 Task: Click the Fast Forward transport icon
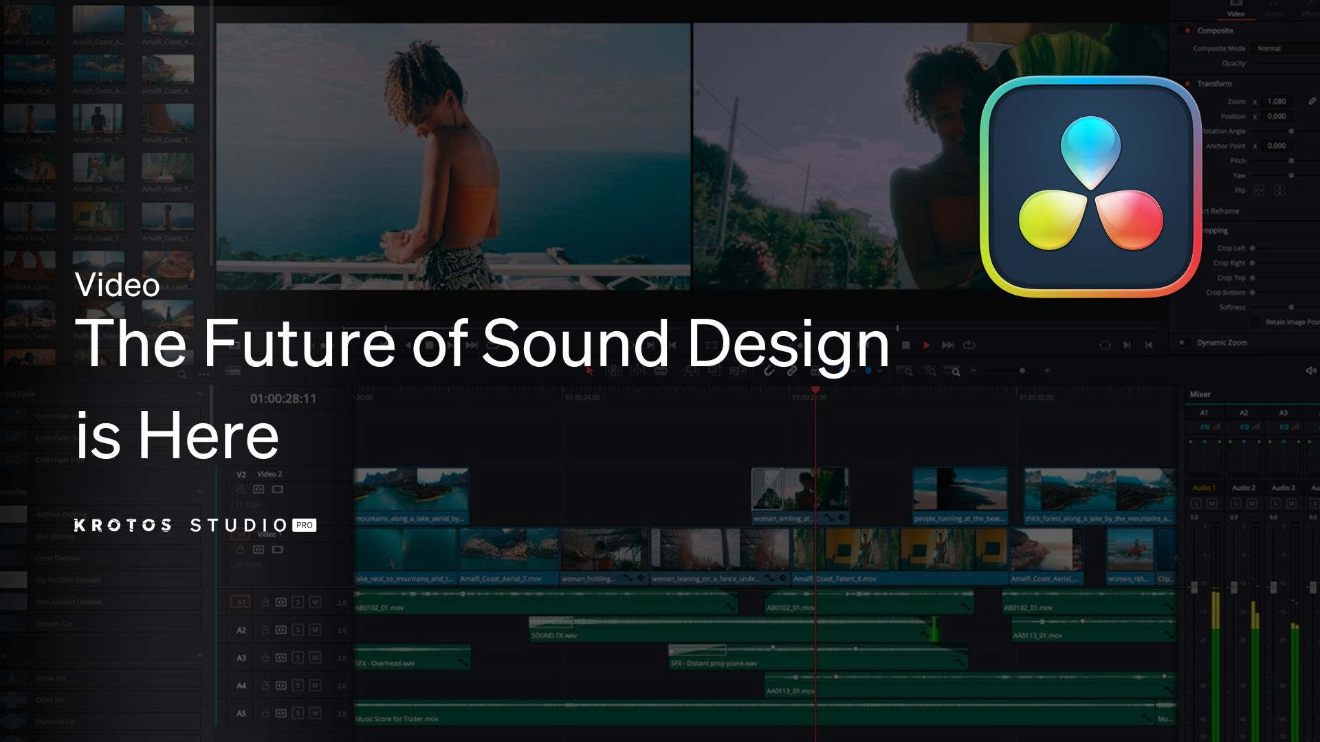tap(948, 345)
